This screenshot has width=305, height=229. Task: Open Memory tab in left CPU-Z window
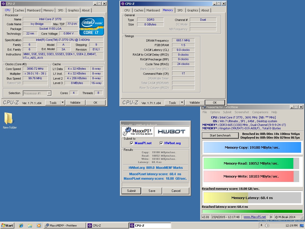point(48,10)
